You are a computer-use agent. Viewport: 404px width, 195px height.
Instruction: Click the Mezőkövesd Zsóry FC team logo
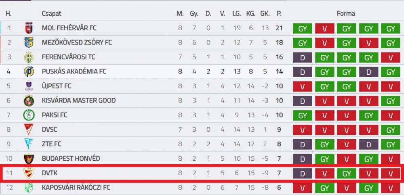coord(29,42)
